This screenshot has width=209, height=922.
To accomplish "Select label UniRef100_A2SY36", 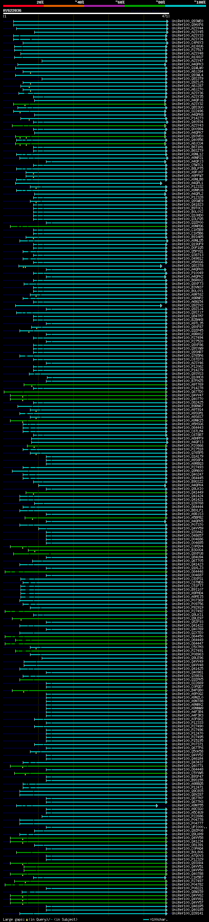I will (x=187, y=93).
